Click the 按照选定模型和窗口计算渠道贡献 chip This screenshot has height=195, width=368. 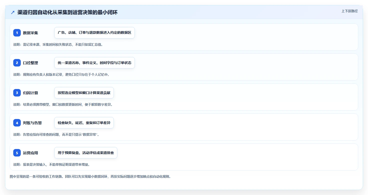click(x=84, y=93)
